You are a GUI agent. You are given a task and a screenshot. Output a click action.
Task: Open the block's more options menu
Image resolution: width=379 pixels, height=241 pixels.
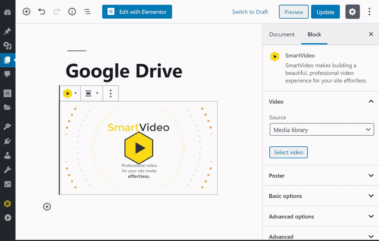111,93
